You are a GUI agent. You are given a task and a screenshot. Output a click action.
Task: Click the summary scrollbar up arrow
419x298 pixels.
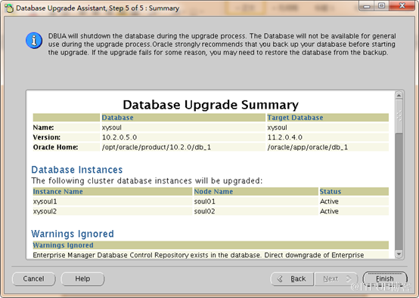click(399, 95)
